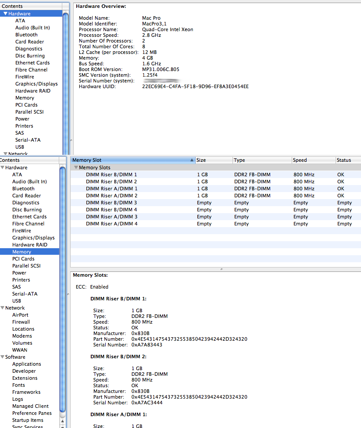Click the Type column header
The height and width of the screenshot is (428, 361).
pos(262,160)
